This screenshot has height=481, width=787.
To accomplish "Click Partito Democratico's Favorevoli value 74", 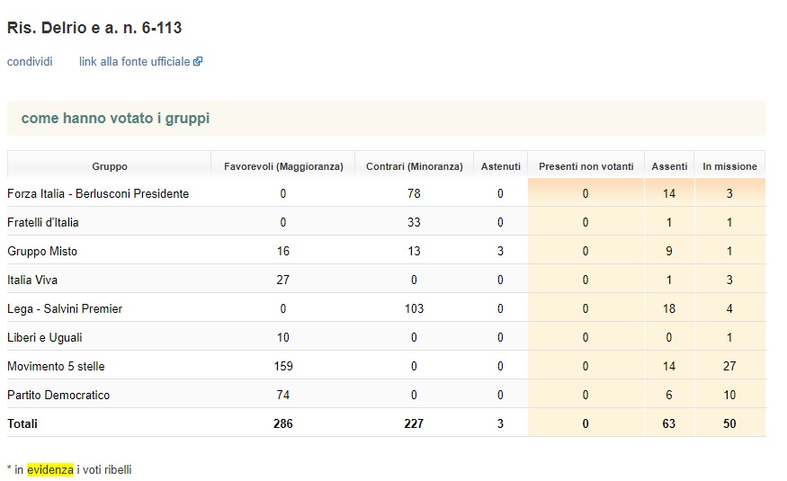I will click(283, 396).
